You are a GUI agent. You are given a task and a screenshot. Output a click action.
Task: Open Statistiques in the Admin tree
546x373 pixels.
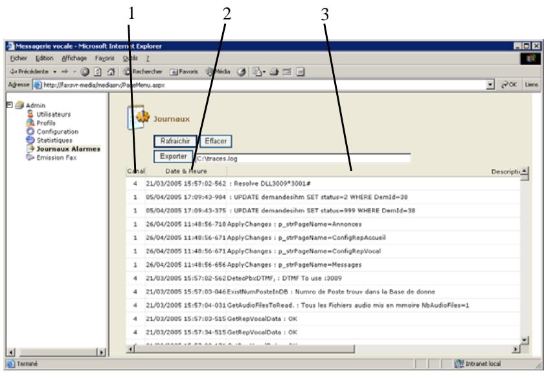(54, 141)
